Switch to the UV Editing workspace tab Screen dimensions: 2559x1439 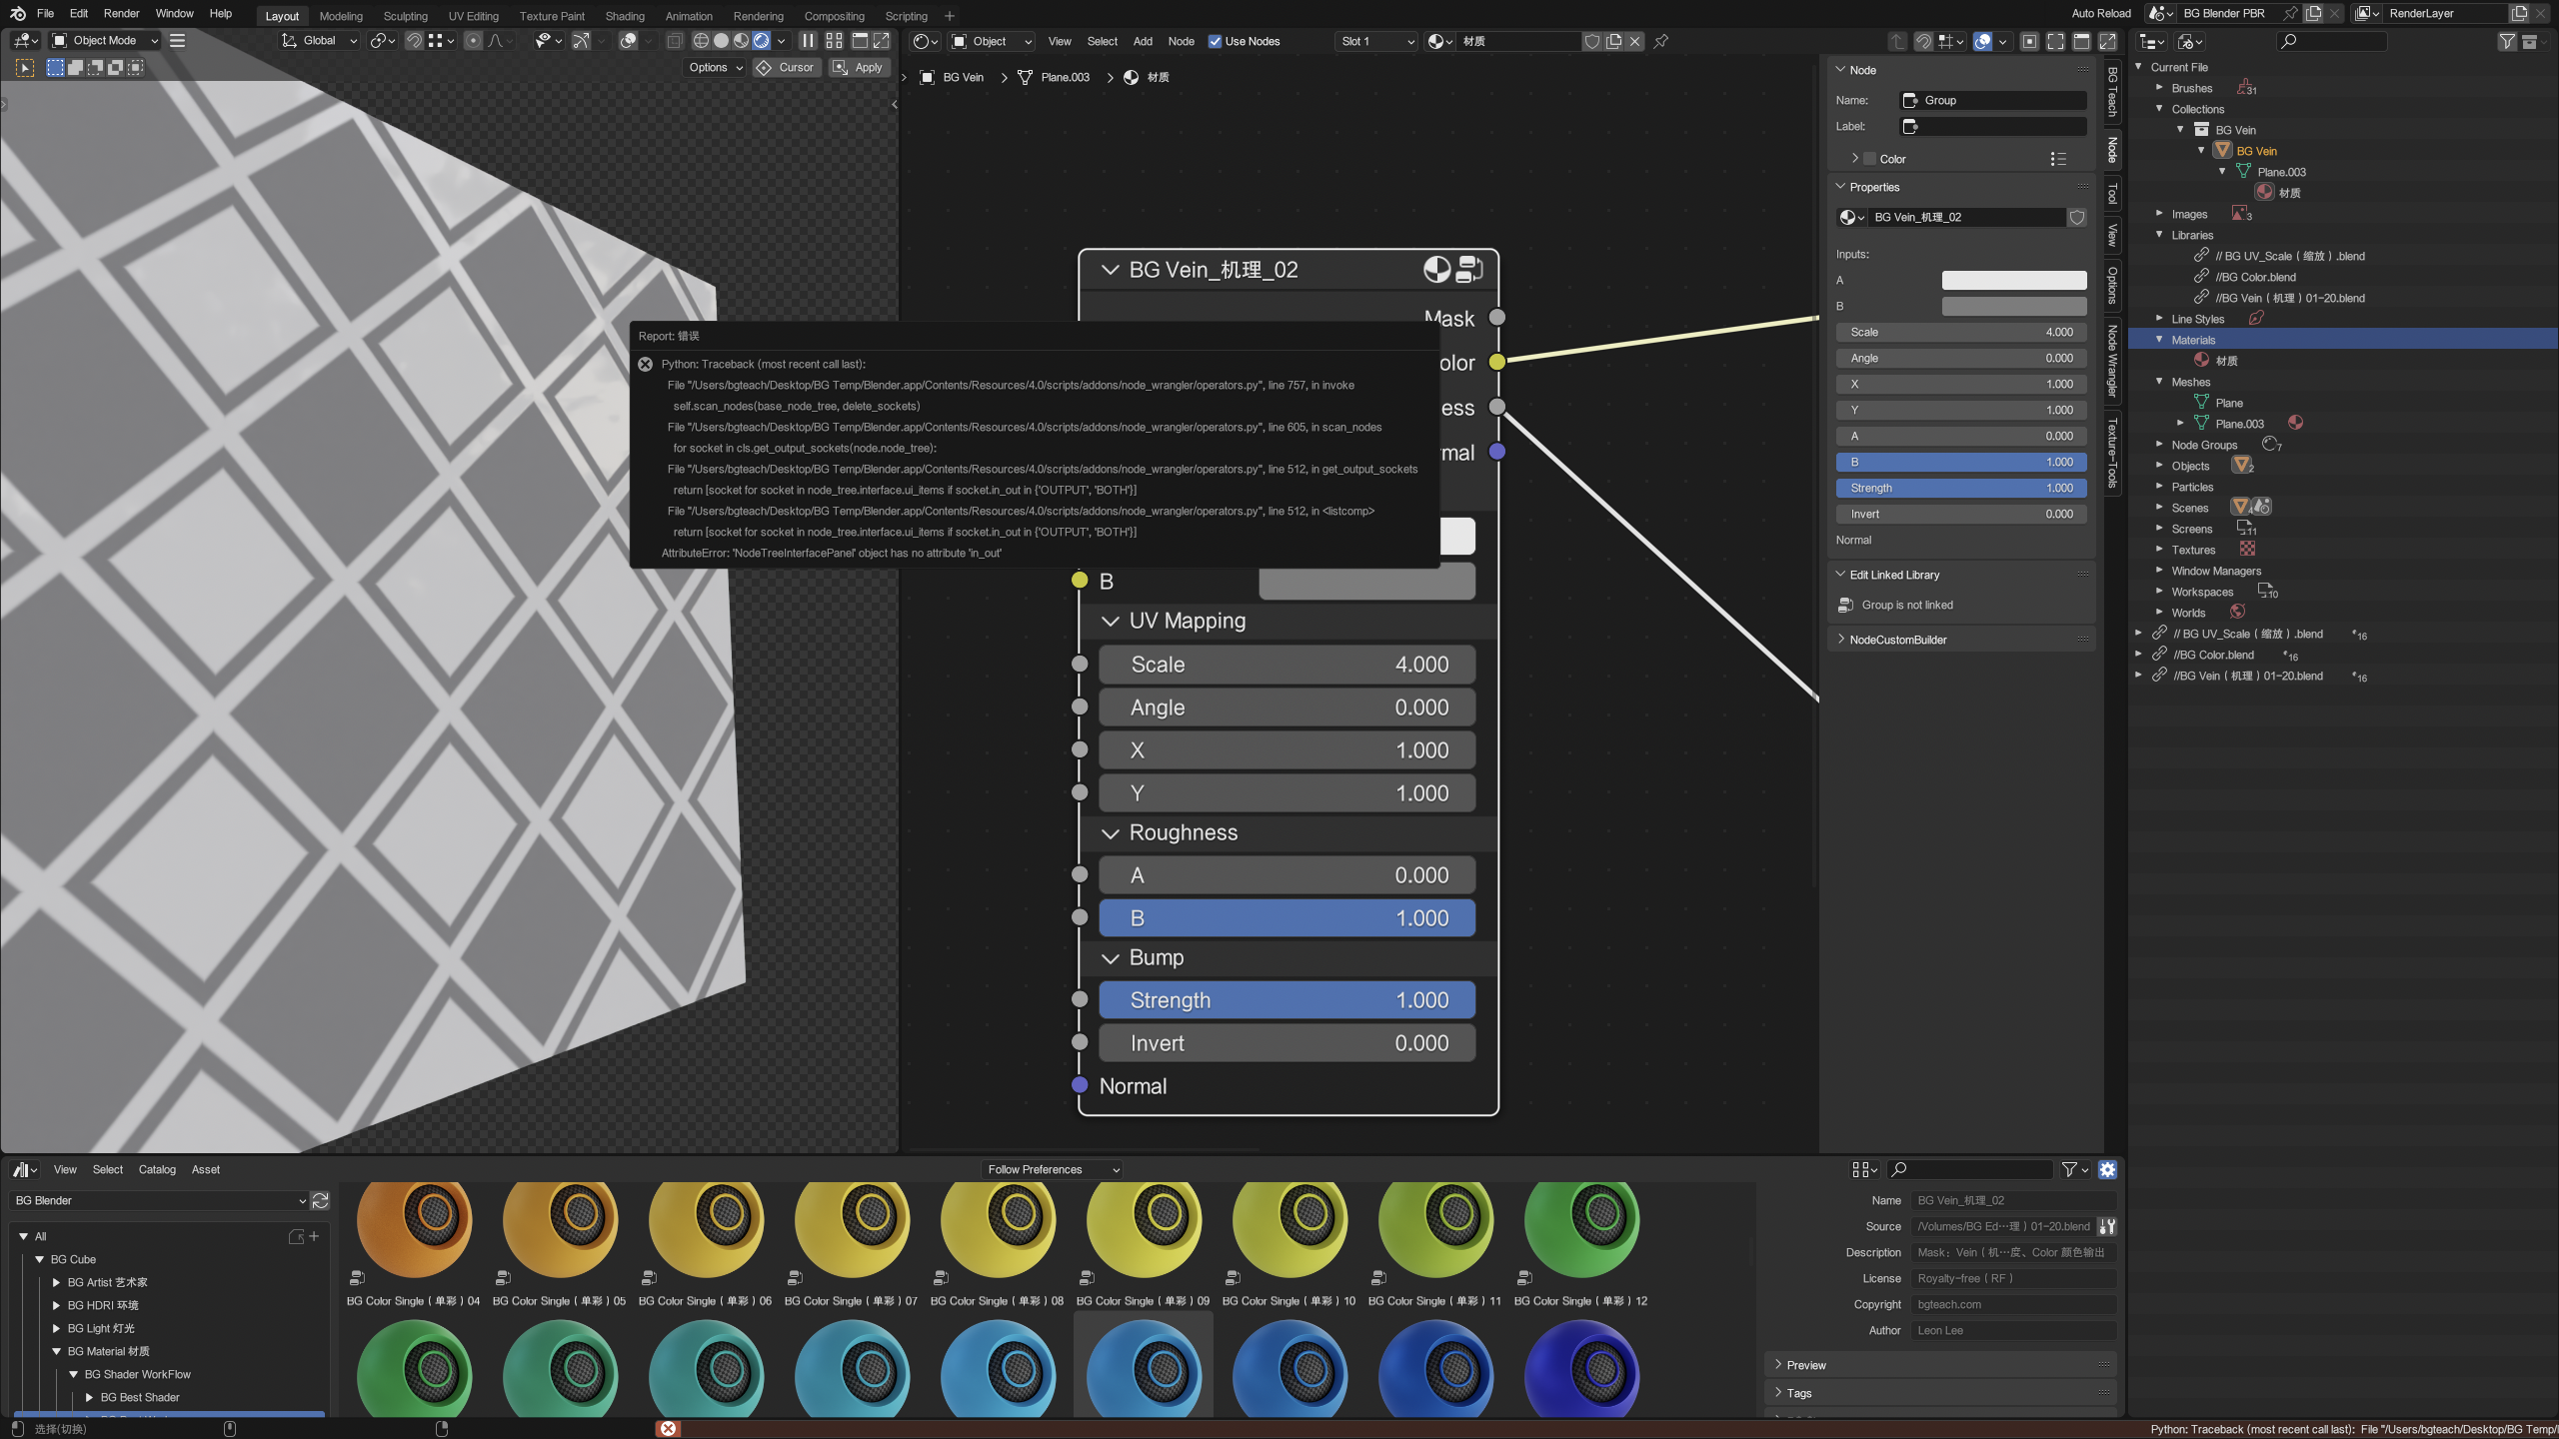(474, 16)
